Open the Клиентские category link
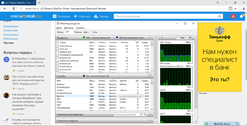The image size is (247, 126). [10, 30]
